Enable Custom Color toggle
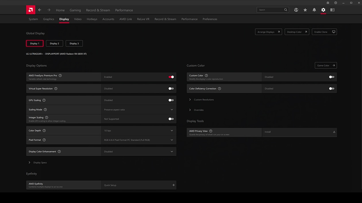Image resolution: width=362 pixels, height=203 pixels. coord(332,77)
